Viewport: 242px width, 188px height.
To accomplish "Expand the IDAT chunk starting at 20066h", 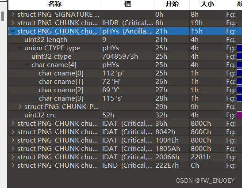I will coord(13,157).
